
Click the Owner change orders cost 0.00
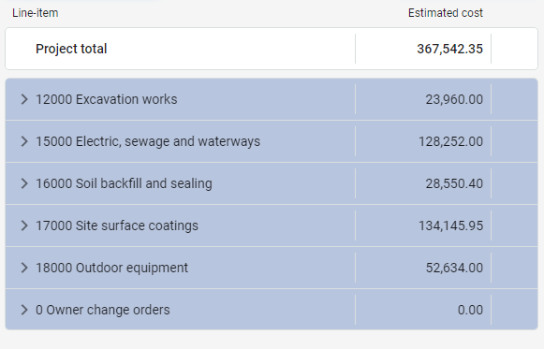(470, 310)
